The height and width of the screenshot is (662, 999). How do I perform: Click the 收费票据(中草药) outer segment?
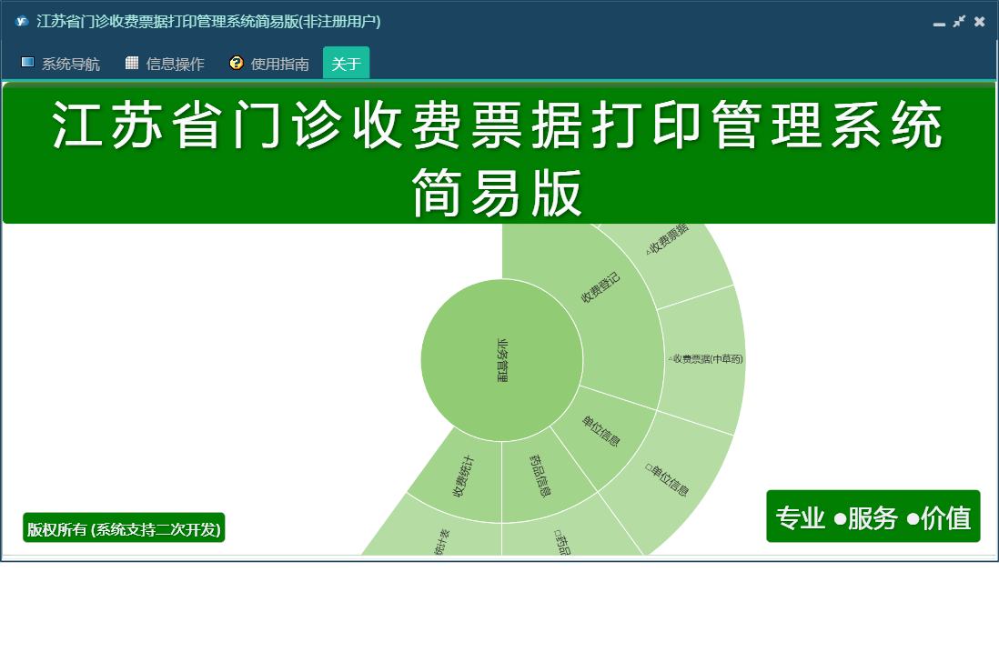point(704,360)
